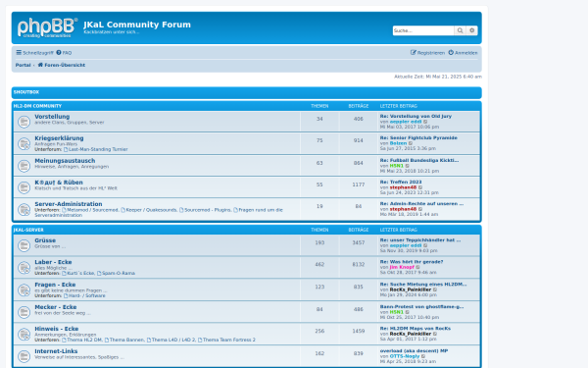Open the Grüsse forum
The image size is (588, 368).
45,240
